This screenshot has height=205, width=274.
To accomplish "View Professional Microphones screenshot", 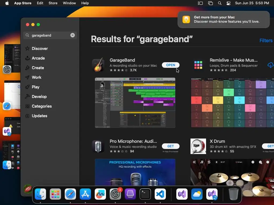I will coord(135,172).
